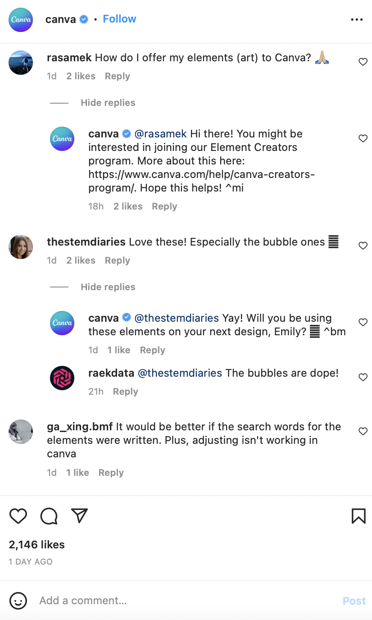372x620 pixels.
Task: Open comments via speech bubble icon
Action: pyautogui.click(x=49, y=516)
